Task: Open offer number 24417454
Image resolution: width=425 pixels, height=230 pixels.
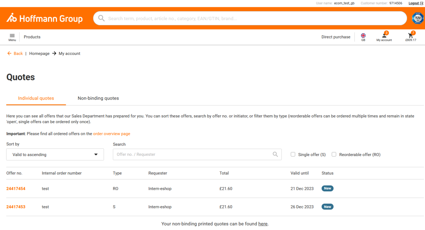Action: (16, 189)
